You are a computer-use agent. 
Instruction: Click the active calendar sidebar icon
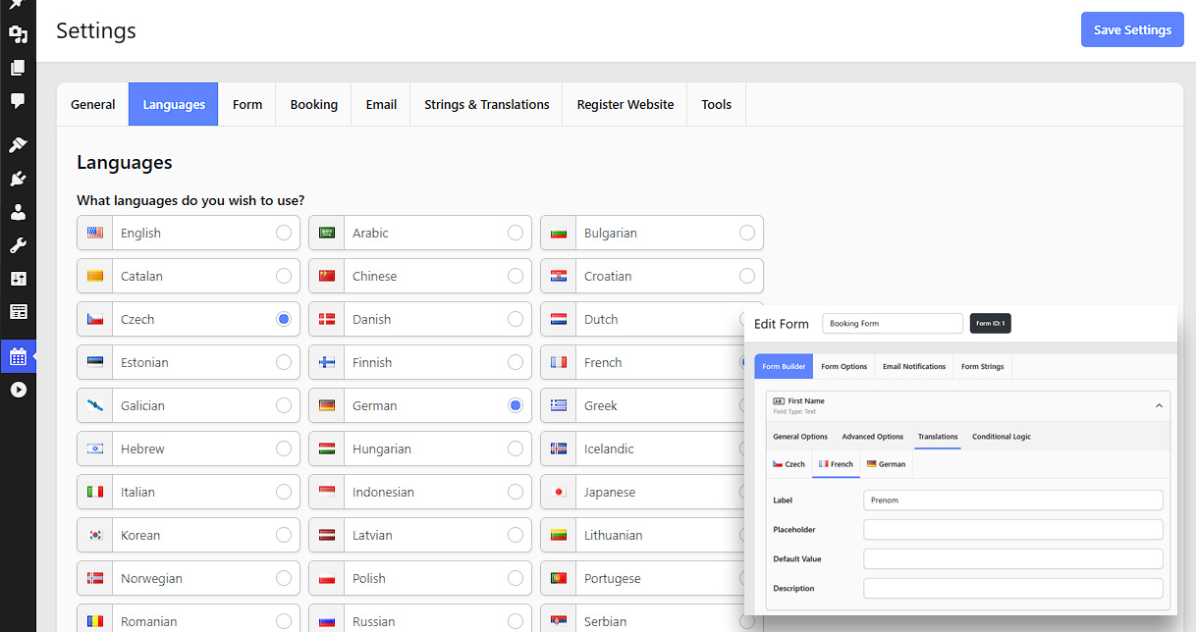18,356
